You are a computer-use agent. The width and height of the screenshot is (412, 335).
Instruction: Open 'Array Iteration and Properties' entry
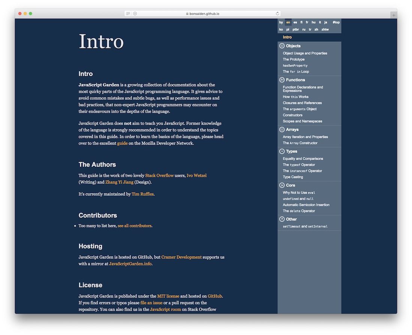305,137
